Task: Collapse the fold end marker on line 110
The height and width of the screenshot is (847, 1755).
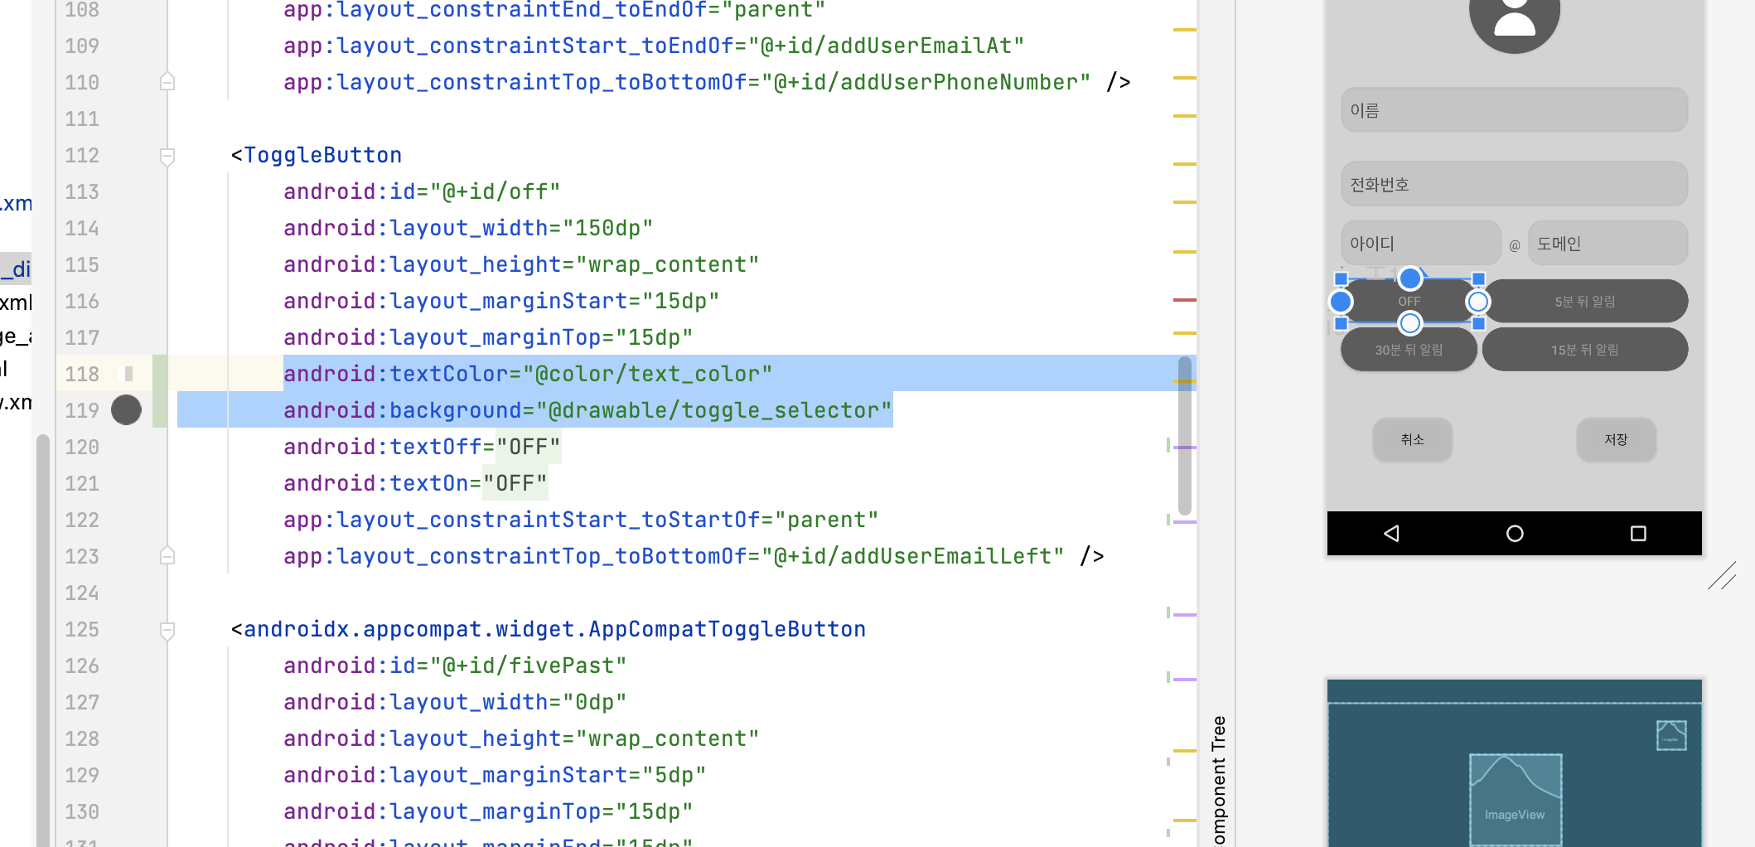Action: click(x=167, y=82)
